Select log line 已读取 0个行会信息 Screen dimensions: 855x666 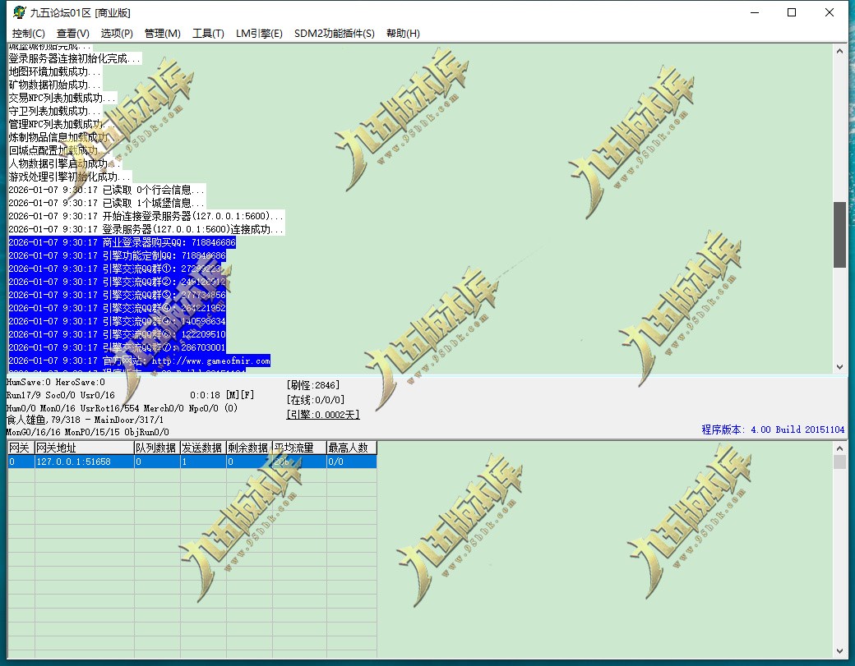(106, 190)
